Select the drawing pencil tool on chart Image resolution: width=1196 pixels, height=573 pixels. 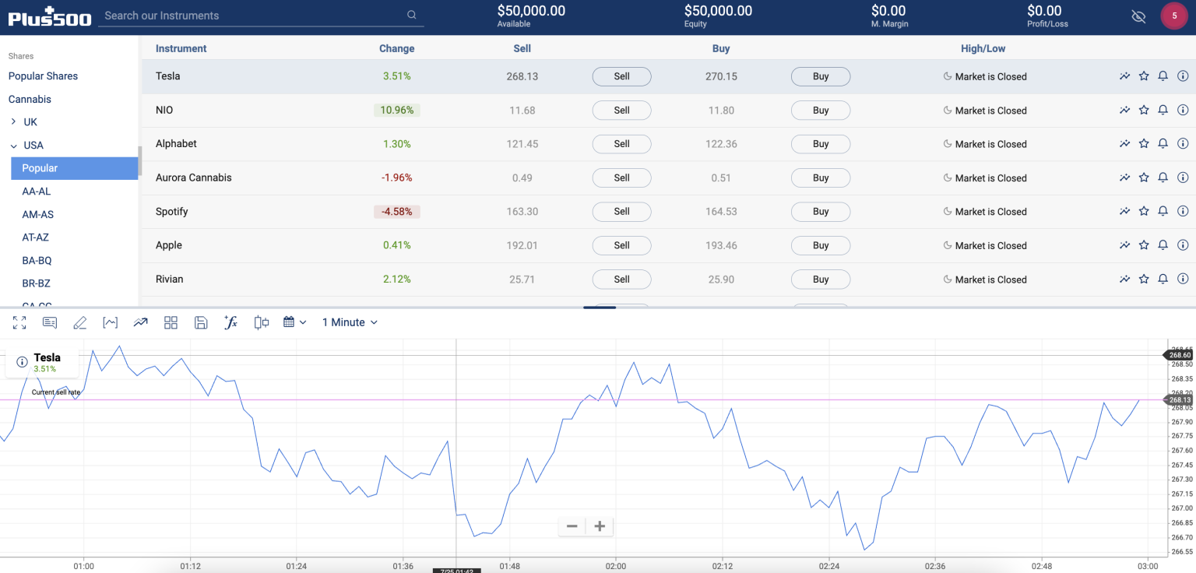79,322
